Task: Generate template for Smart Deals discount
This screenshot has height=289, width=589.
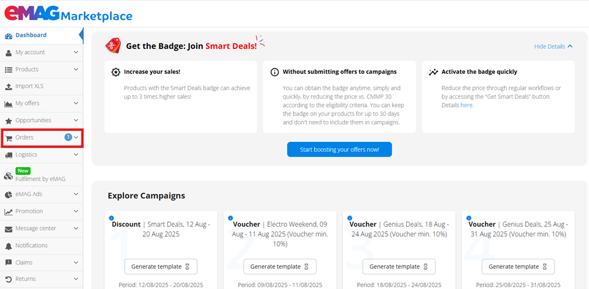Action: [x=161, y=266]
